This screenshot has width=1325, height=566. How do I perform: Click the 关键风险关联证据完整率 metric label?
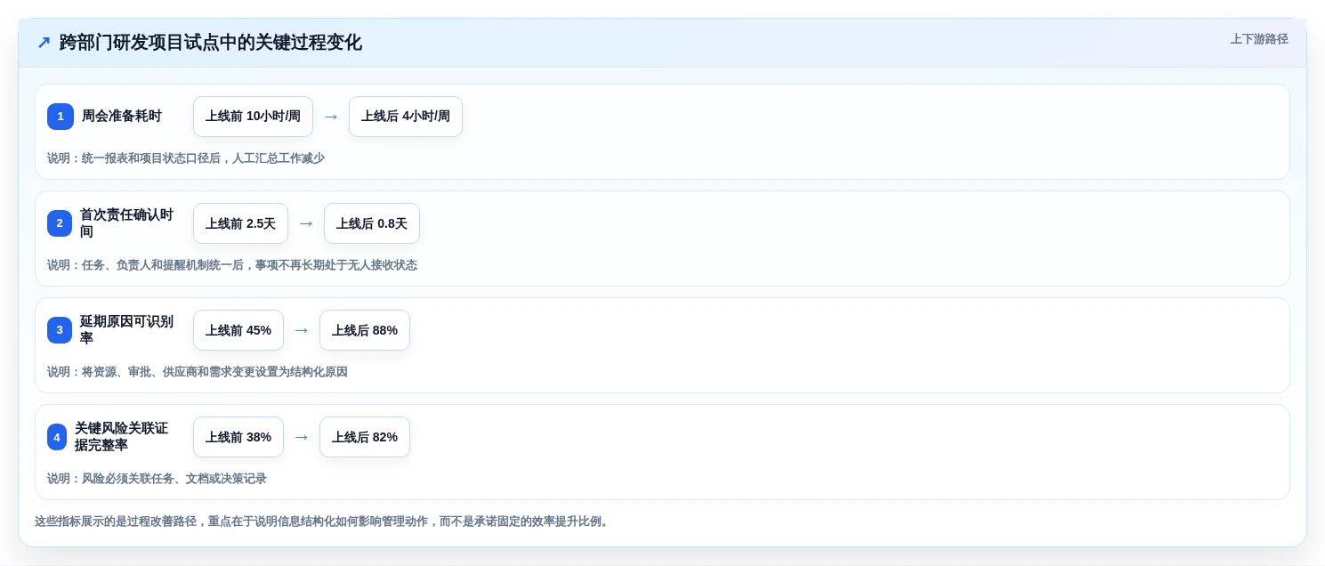click(x=122, y=437)
